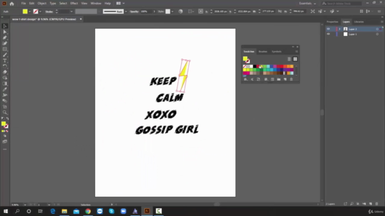Select the Rotate tool

tap(5, 66)
